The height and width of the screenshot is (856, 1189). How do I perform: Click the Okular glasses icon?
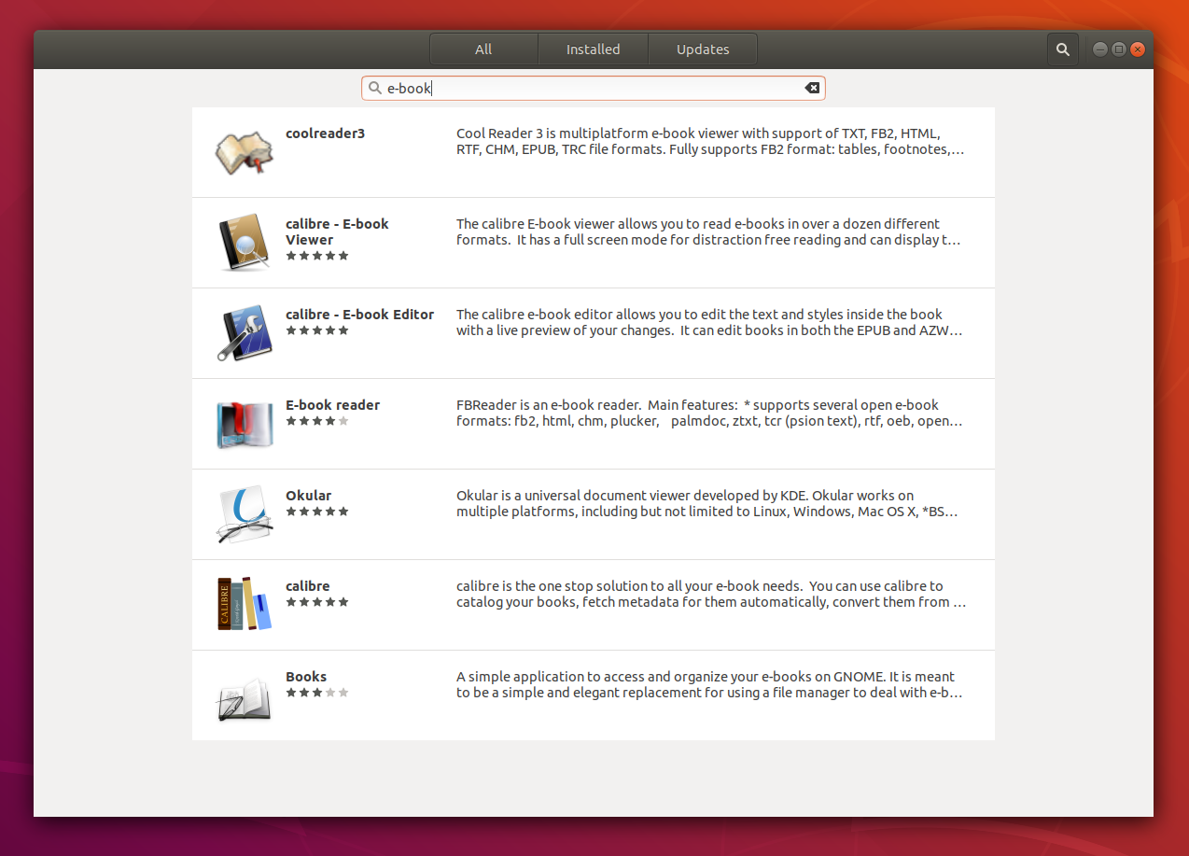244,514
